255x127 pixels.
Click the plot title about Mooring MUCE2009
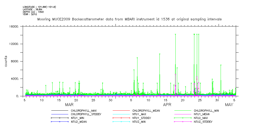[x=129, y=19]
